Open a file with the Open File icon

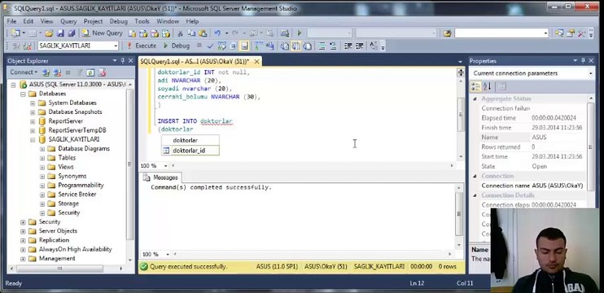point(49,33)
